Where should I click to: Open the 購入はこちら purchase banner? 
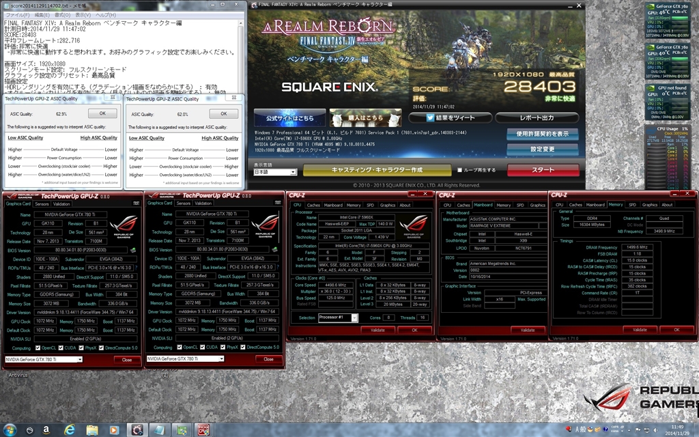tap(366, 118)
